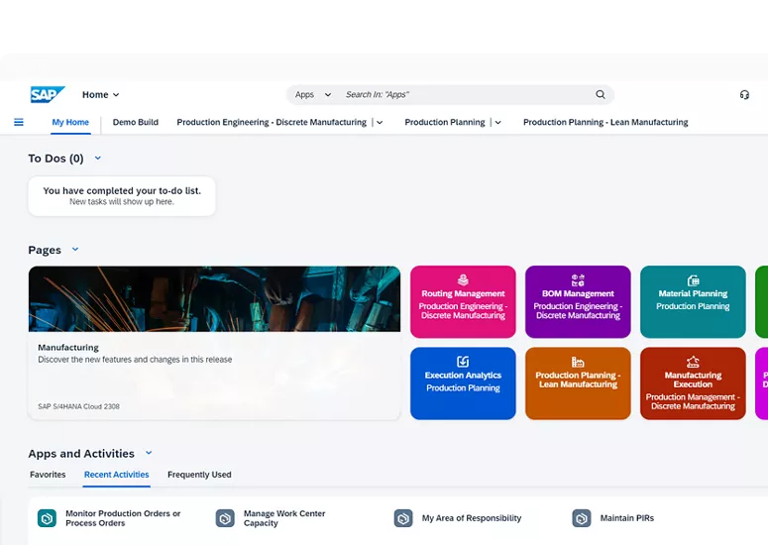
Task: Open Maintain PIRs app icon
Action: (x=582, y=518)
